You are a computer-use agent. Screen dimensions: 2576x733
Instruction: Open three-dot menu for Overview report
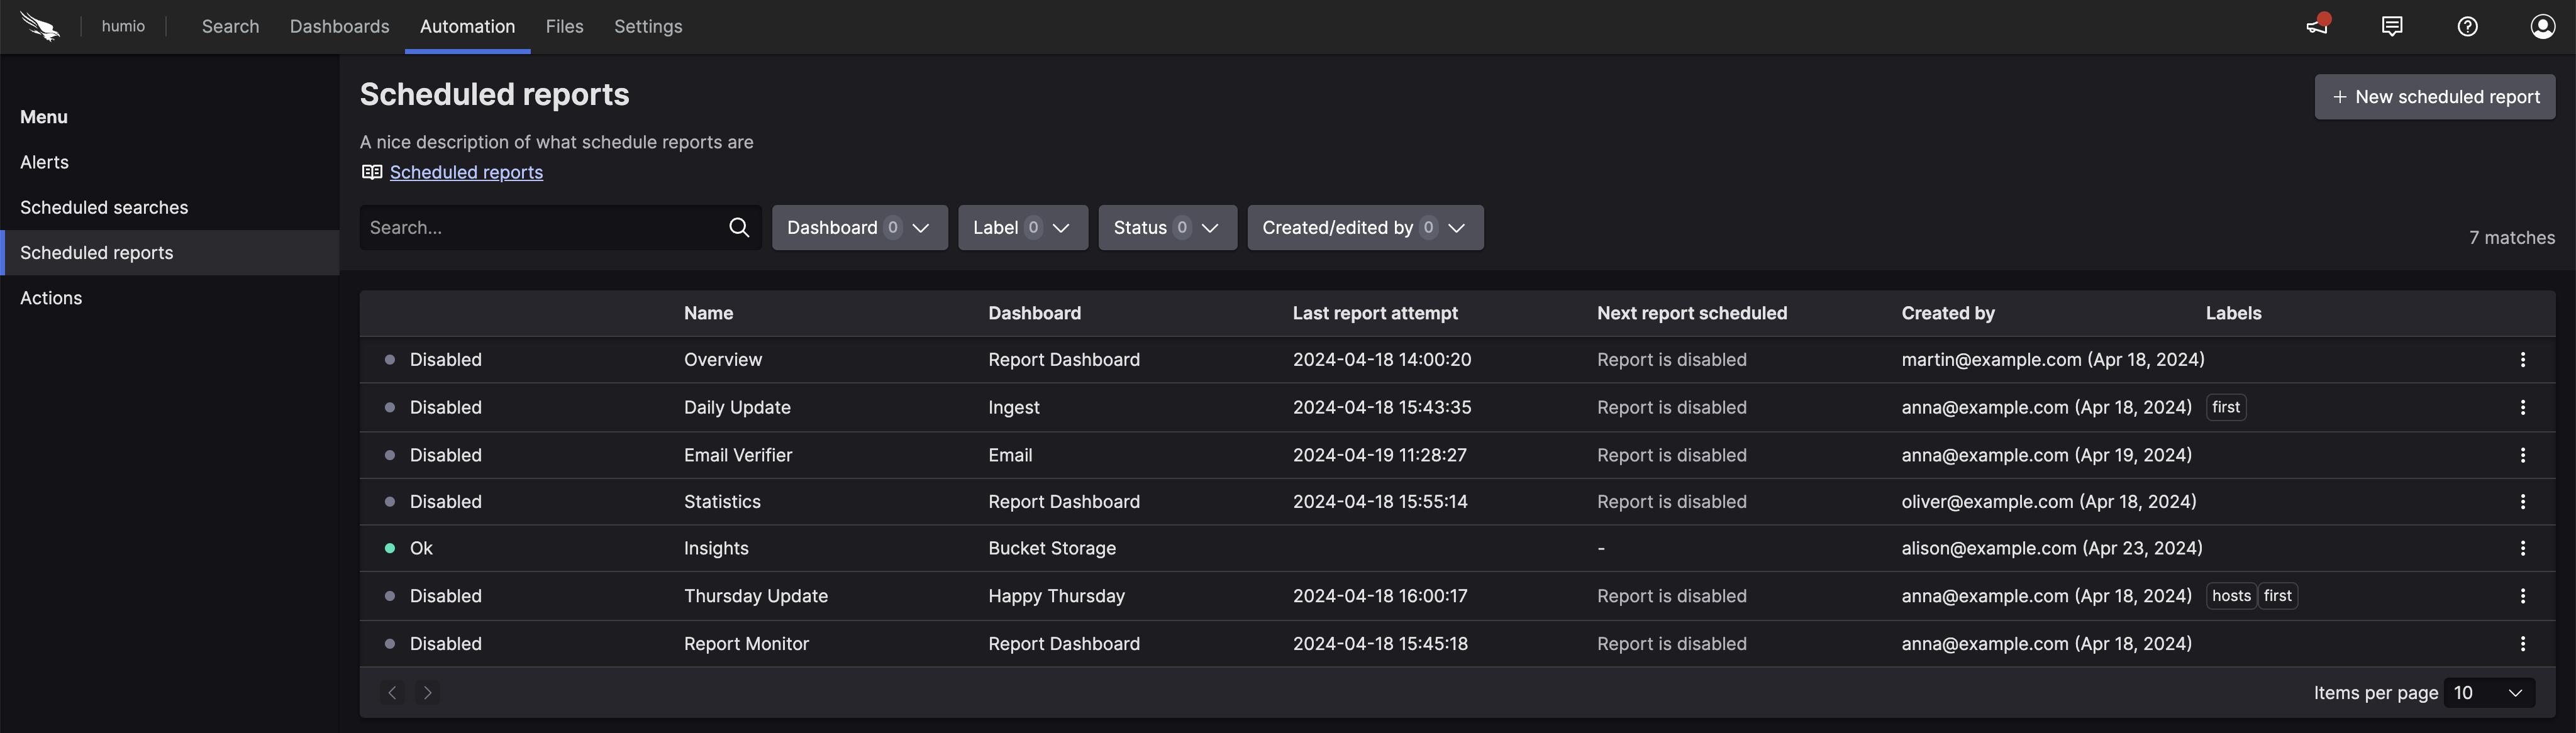coord(2522,360)
